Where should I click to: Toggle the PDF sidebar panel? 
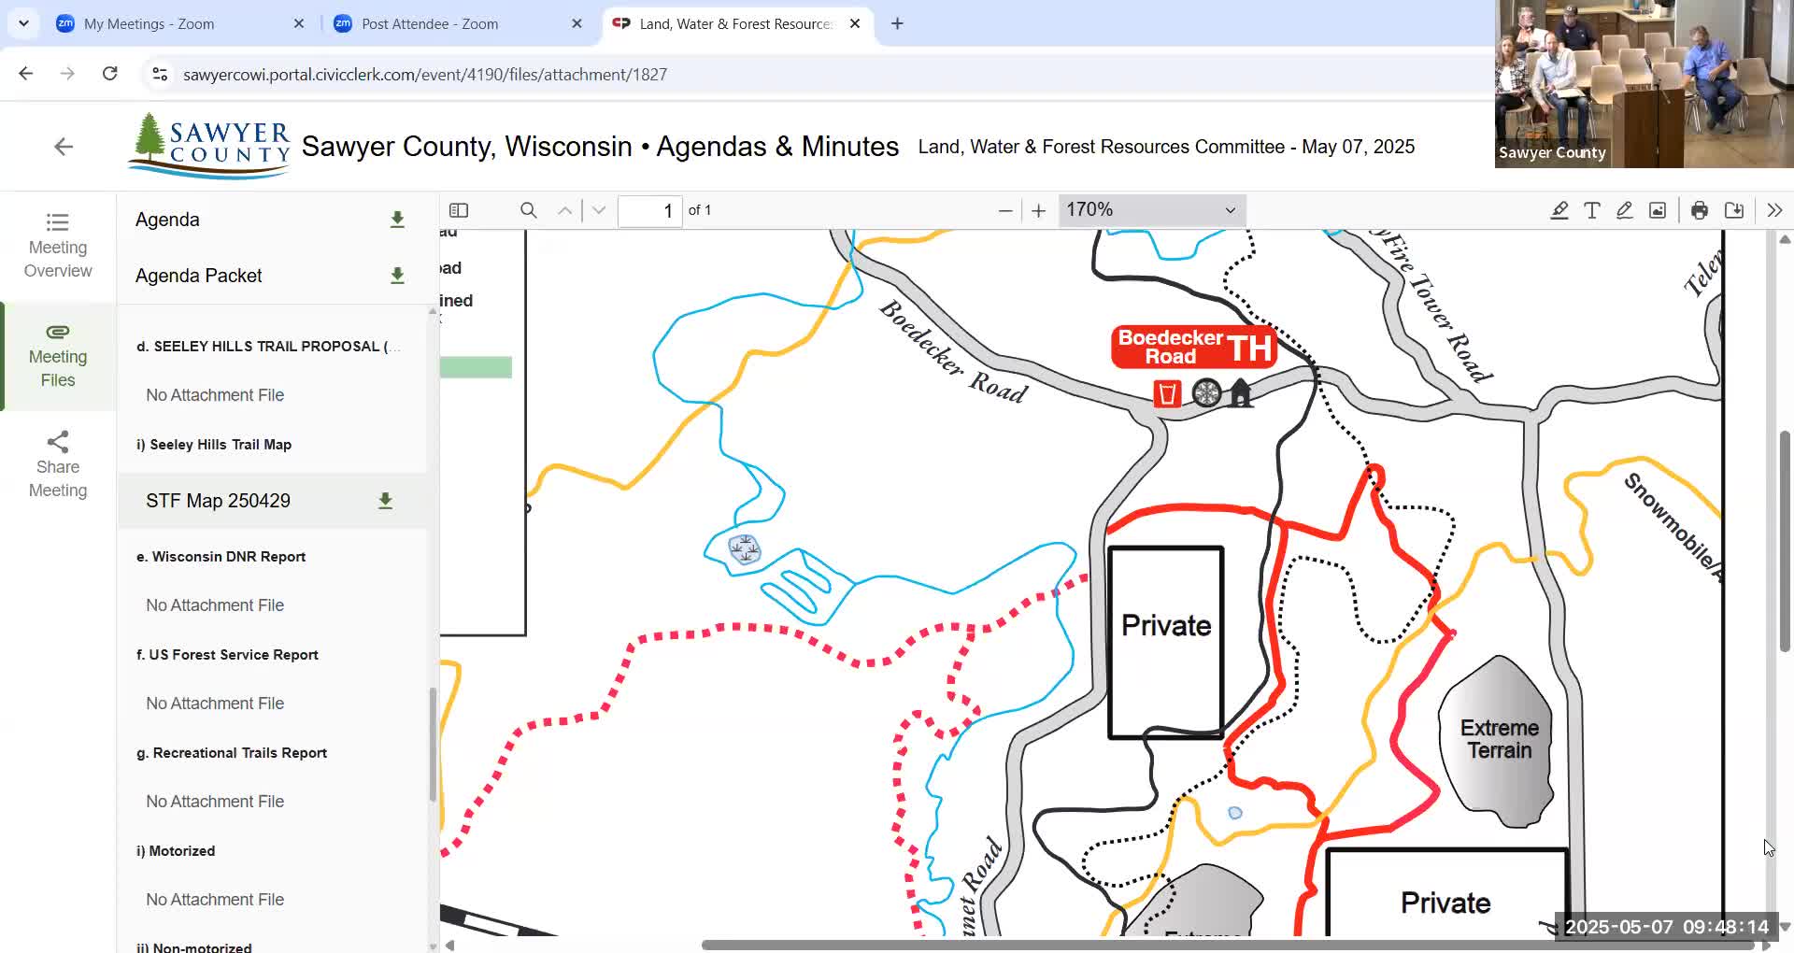pos(459,210)
